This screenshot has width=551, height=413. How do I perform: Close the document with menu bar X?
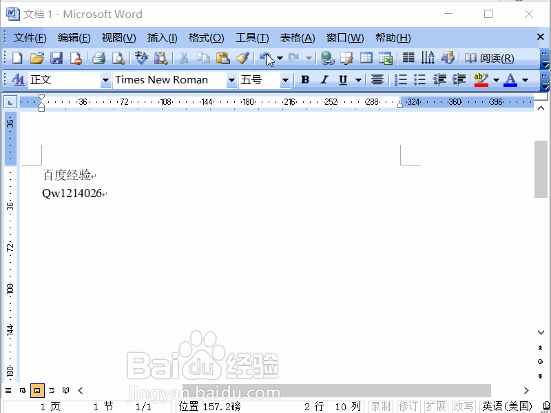[x=541, y=37]
